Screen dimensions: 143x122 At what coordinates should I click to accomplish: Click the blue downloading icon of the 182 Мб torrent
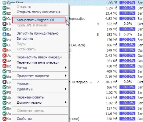tap(4, 34)
